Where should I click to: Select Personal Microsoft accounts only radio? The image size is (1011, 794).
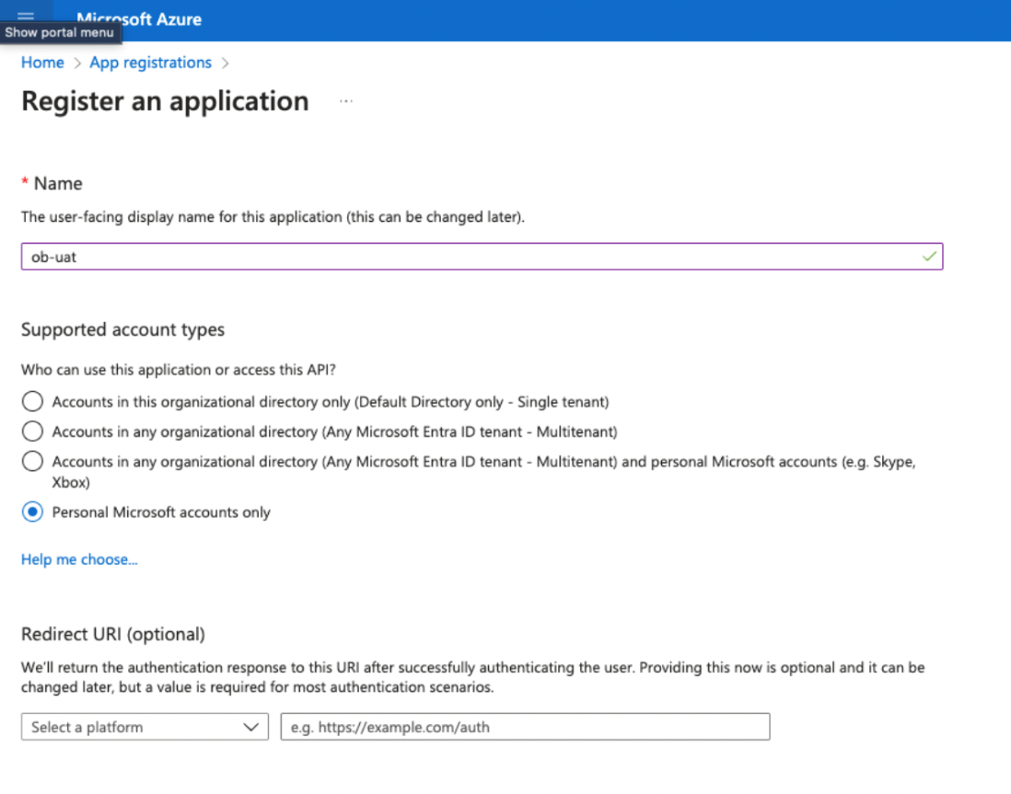(32, 512)
